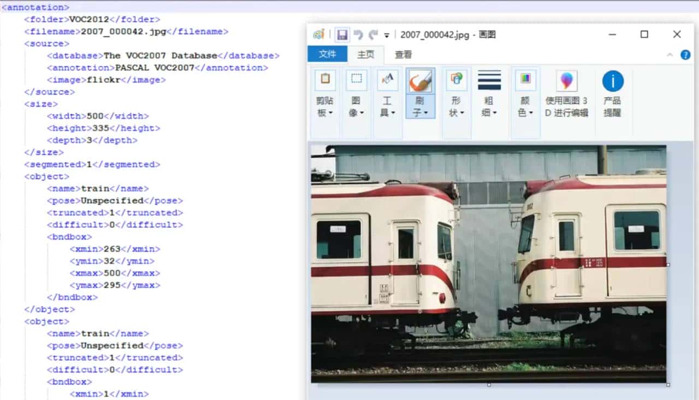Click the line thickness (粗细) icon
Screen dimensions: 699x400
(489, 81)
